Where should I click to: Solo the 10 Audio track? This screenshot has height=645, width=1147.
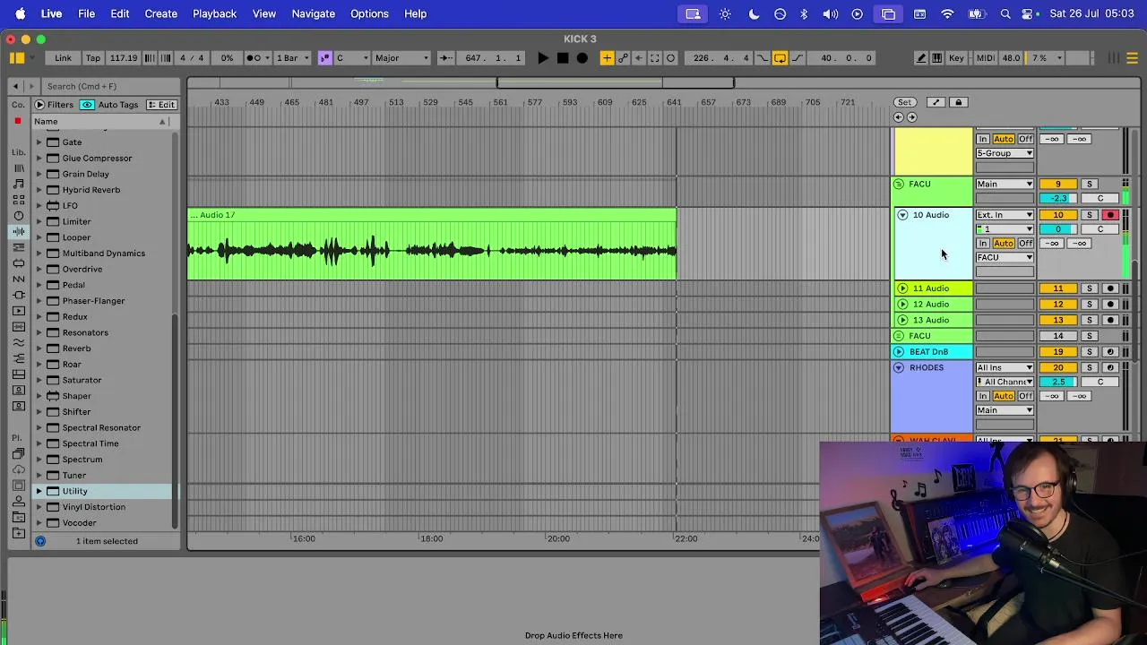coord(1090,215)
